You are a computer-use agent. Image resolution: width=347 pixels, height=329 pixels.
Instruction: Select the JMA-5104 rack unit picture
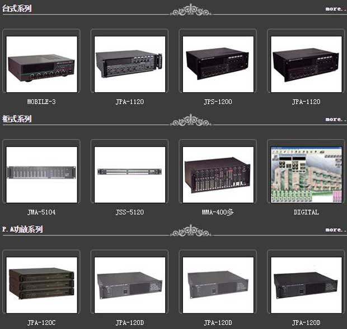(x=41, y=174)
